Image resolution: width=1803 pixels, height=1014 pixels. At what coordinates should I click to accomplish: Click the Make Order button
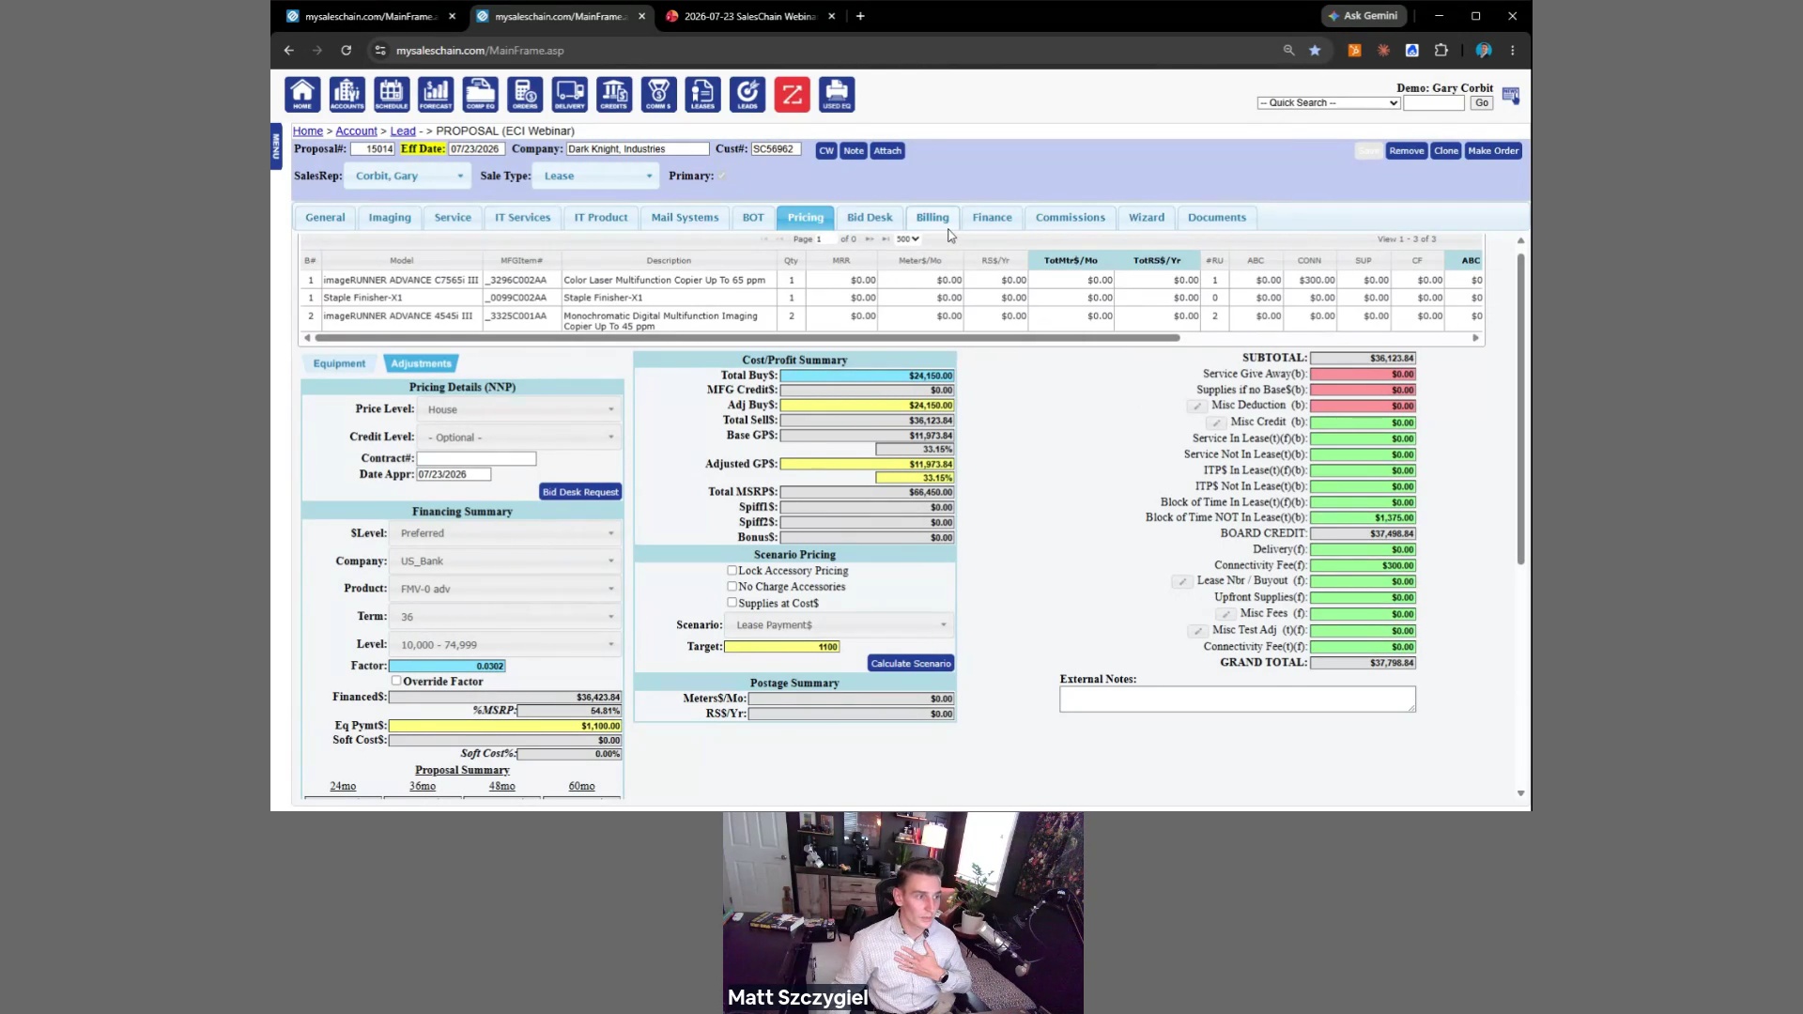1492,150
